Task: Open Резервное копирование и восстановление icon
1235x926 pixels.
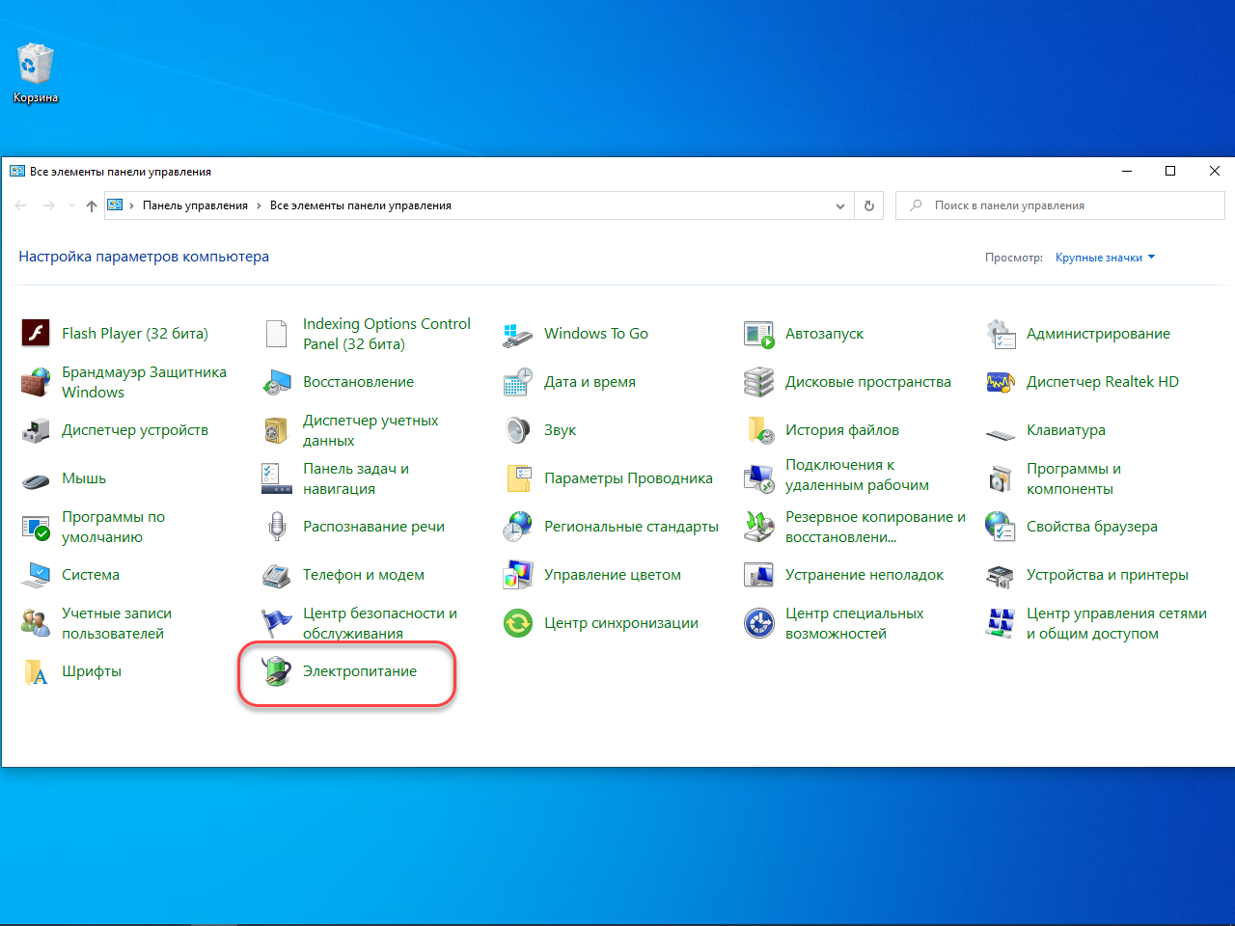Action: pos(759,527)
